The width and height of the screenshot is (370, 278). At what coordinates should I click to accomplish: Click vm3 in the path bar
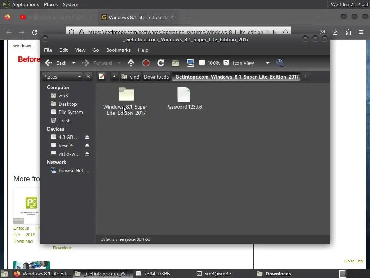130,77
